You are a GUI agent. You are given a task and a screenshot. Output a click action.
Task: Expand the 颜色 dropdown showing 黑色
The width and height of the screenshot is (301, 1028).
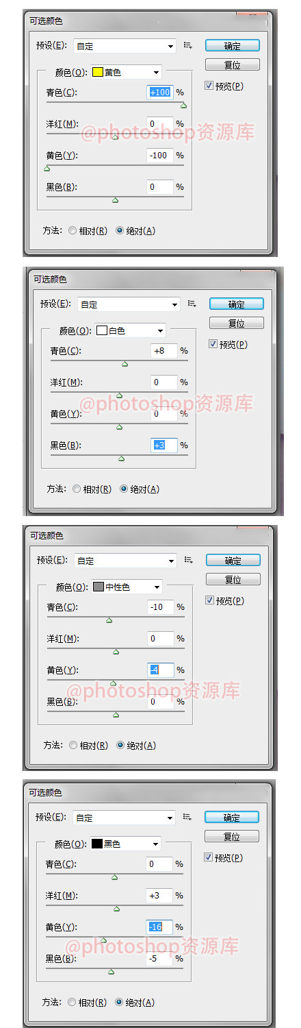pyautogui.click(x=126, y=844)
